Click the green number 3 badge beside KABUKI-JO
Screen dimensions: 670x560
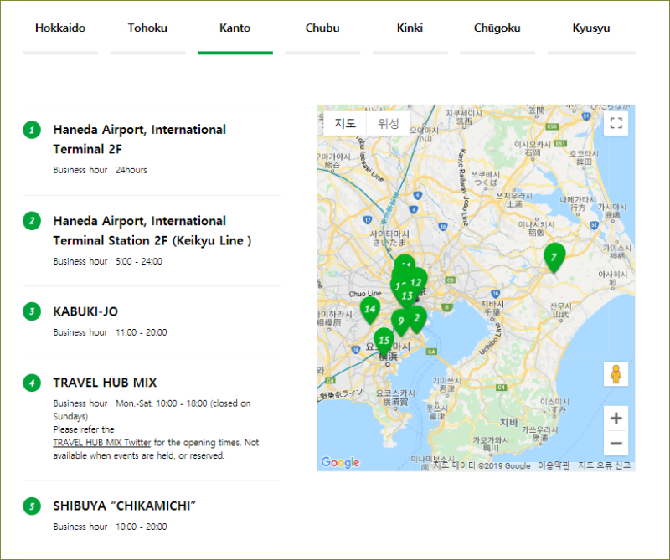coord(32,311)
